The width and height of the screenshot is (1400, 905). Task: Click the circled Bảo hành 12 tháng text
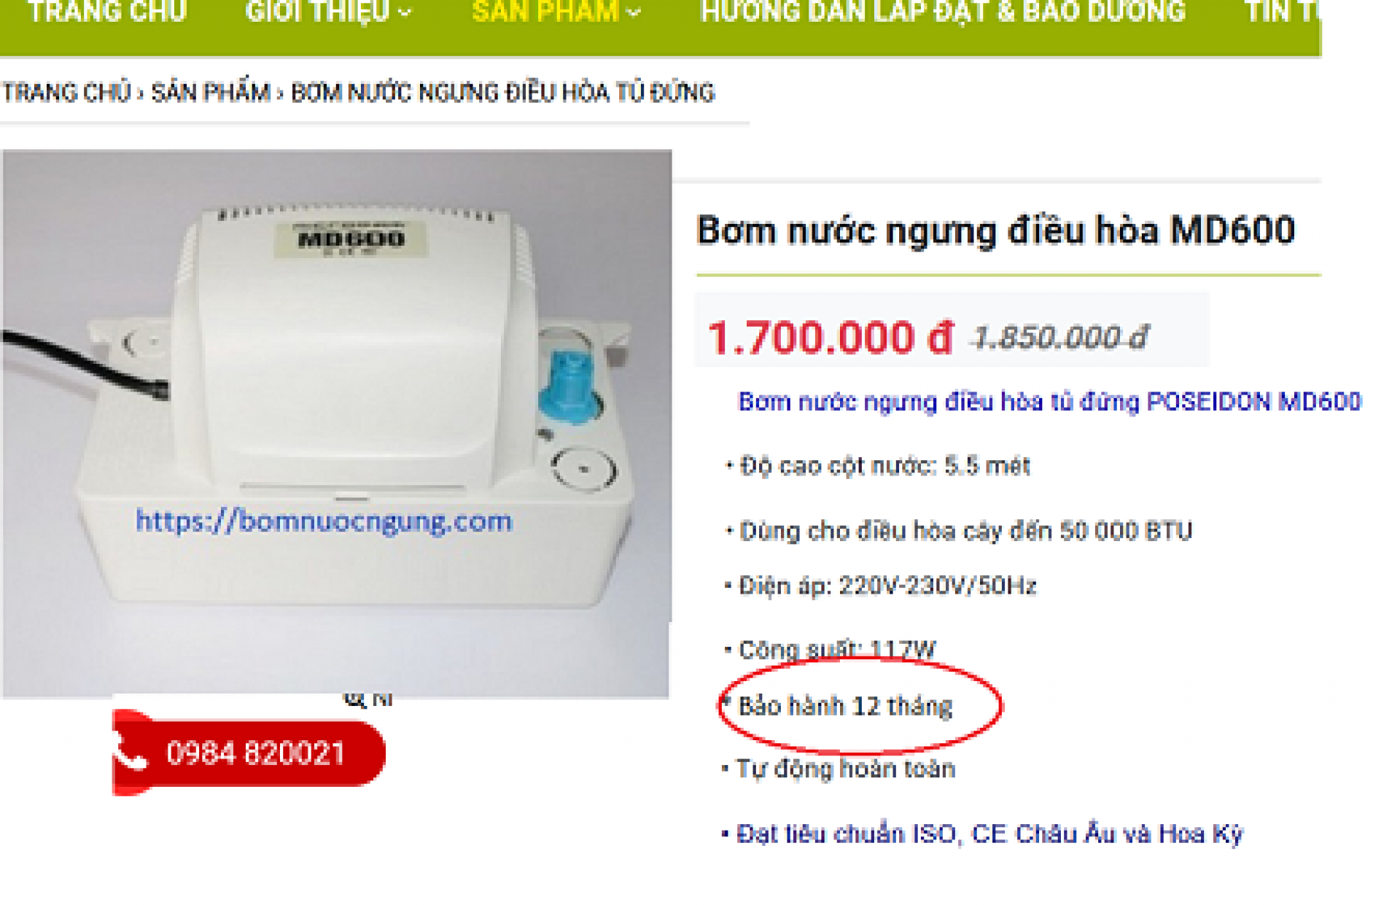pyautogui.click(x=845, y=706)
